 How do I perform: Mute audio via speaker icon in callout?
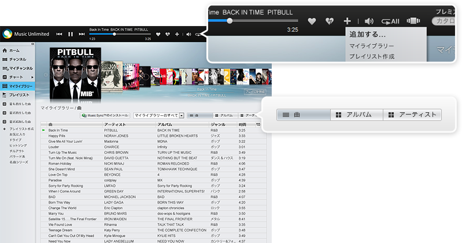(x=369, y=21)
